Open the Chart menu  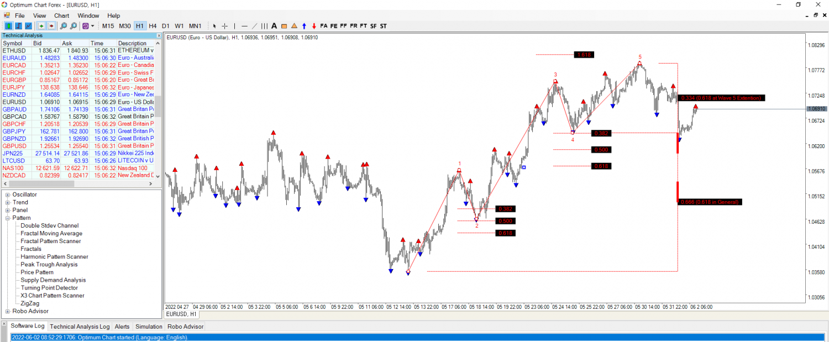(x=61, y=15)
